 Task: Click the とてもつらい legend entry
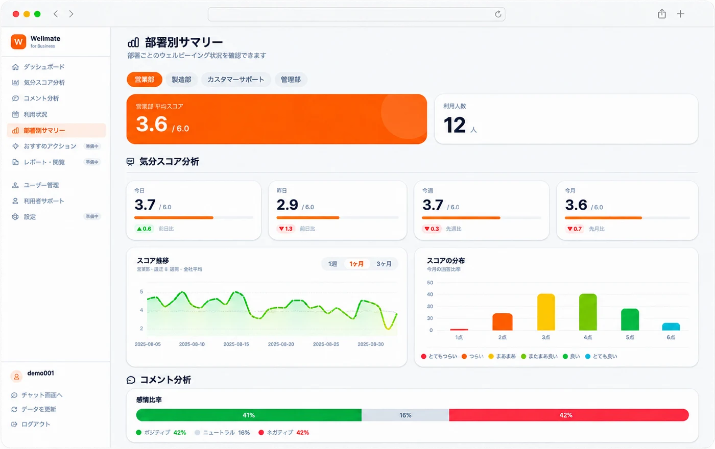[x=439, y=357]
